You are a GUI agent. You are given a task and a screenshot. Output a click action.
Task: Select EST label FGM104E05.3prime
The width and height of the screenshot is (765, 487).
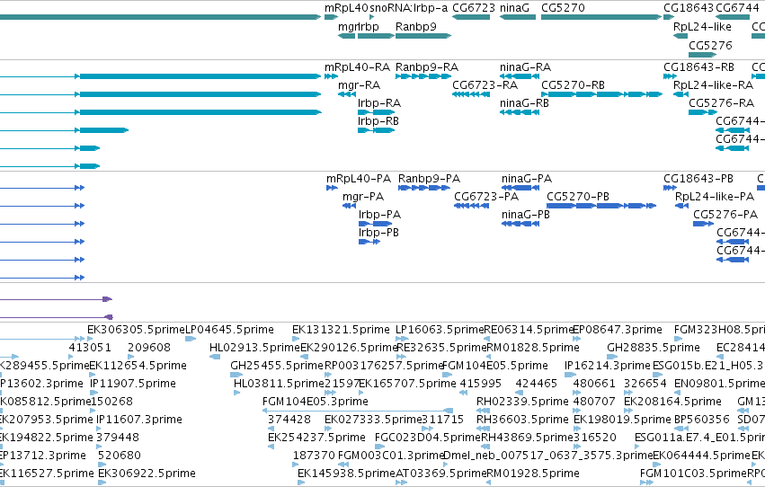316,402
